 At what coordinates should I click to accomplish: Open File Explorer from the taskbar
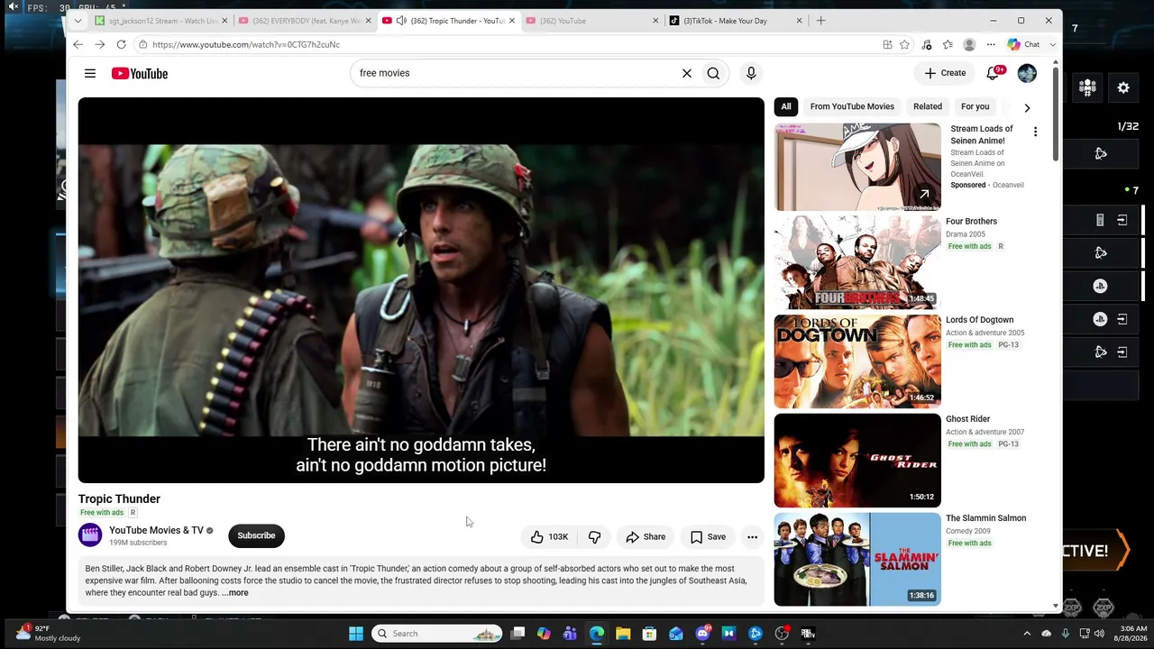pos(623,634)
